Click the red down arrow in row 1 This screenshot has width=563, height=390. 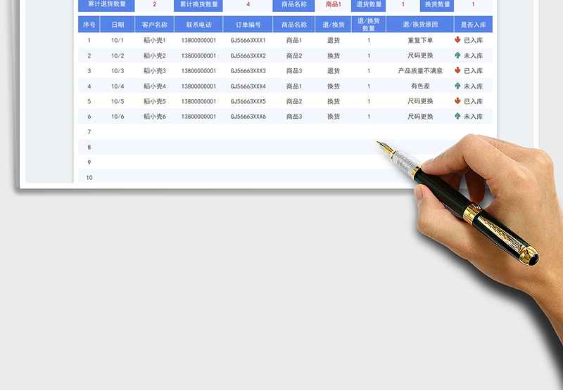(x=457, y=40)
